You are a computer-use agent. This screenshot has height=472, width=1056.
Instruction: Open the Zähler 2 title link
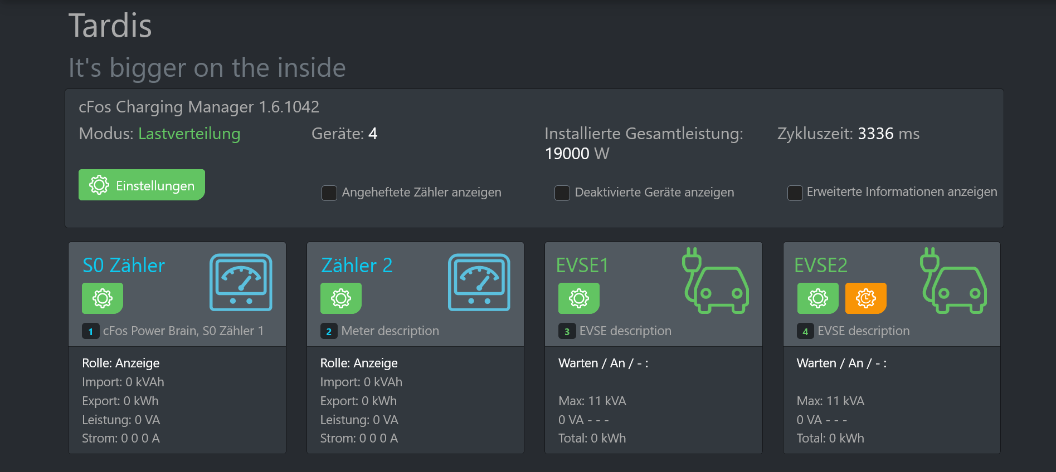pyautogui.click(x=357, y=265)
